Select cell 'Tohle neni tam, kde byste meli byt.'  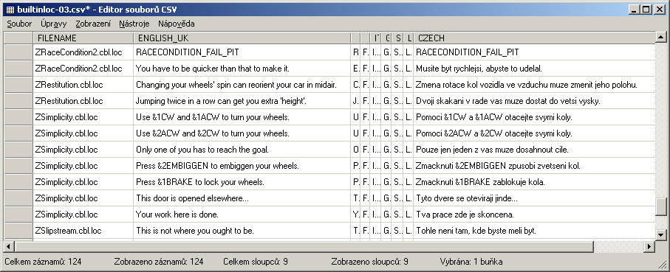point(534,230)
